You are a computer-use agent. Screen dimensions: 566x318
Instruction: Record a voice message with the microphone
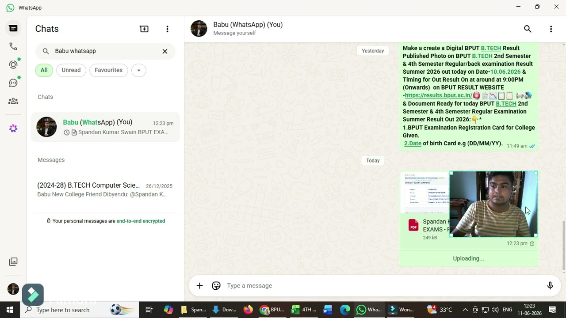point(550,286)
